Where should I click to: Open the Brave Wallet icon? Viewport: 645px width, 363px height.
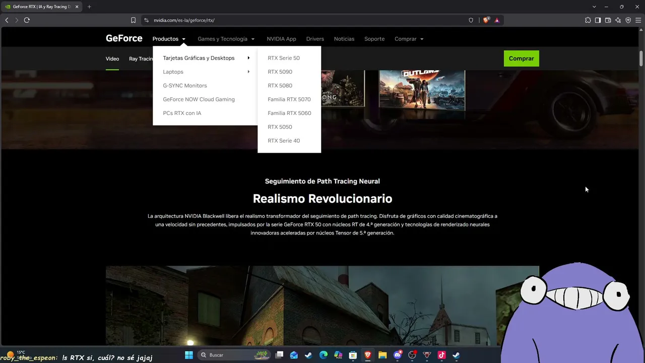(x=608, y=20)
